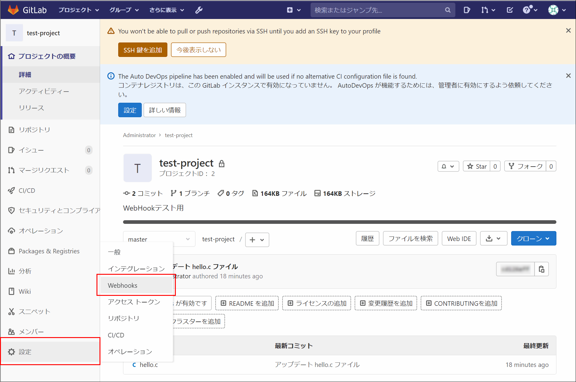Open プロジェクトの概要 in sidebar
Screen dimensions: 576x382
coord(50,56)
